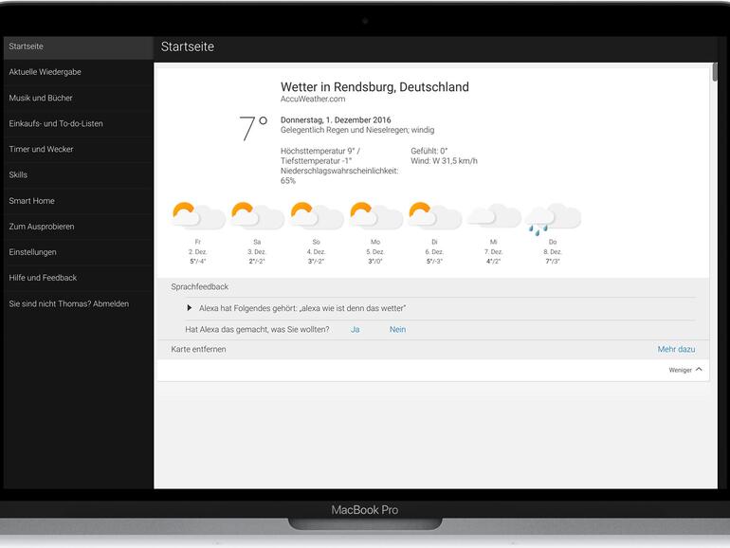Open the Mehr dazu link
Viewport: 730px width, 548px height.
coord(676,349)
